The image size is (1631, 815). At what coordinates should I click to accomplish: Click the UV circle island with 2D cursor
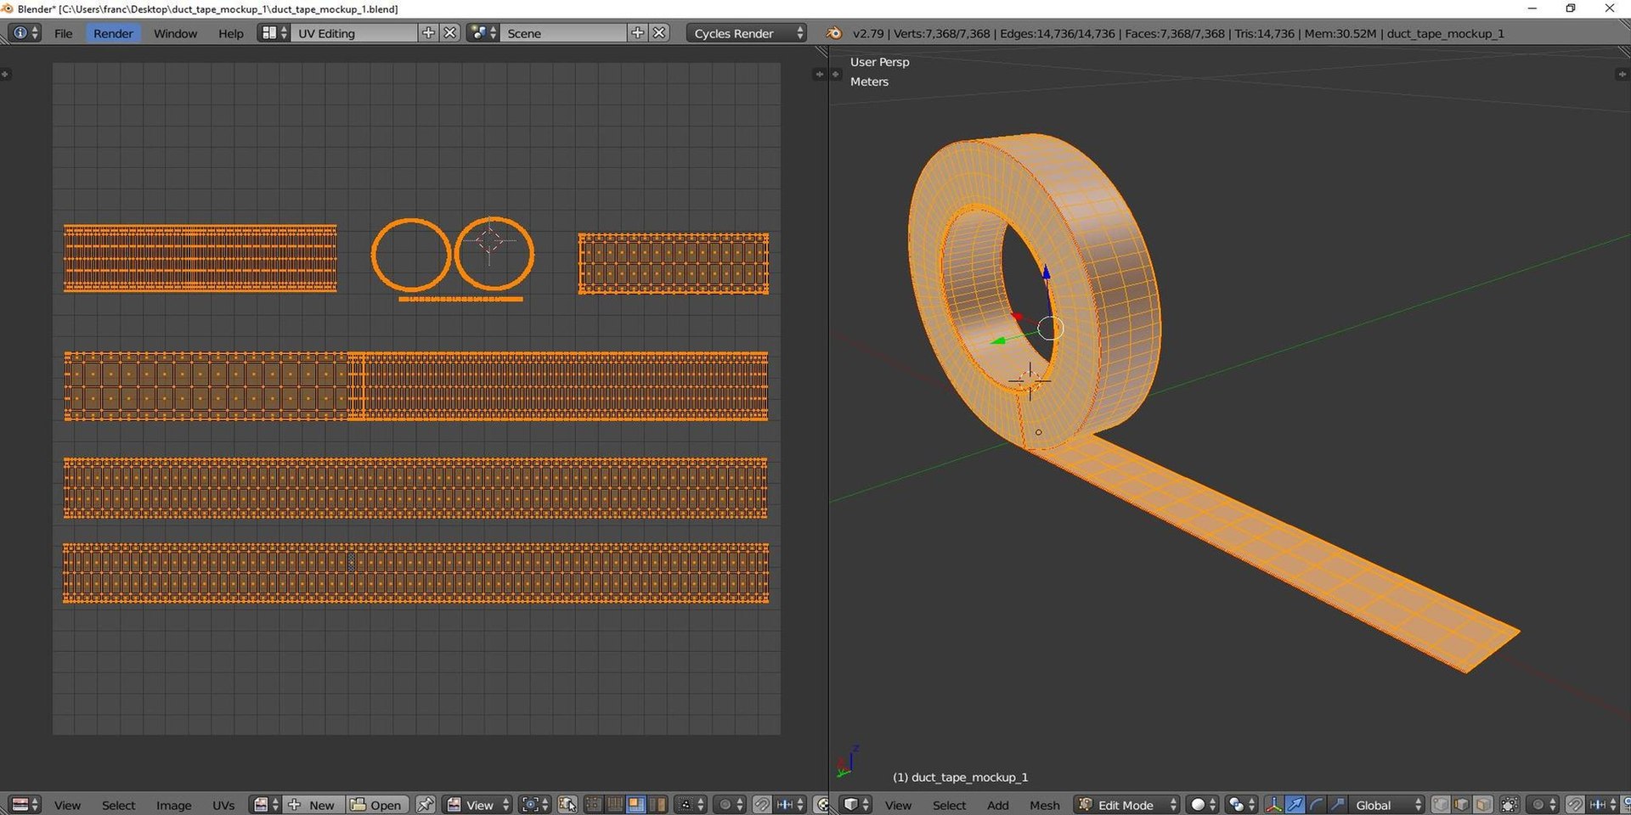click(494, 254)
